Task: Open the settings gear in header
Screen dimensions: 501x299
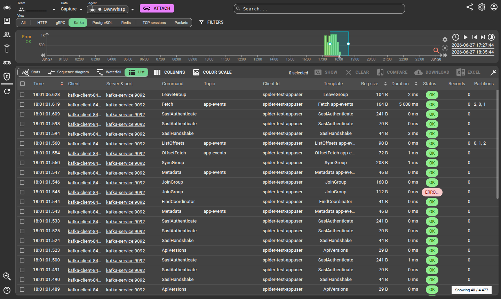Action: [x=482, y=7]
